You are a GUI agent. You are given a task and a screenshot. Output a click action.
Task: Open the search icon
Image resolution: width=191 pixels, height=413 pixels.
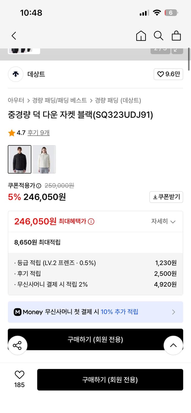(x=158, y=36)
